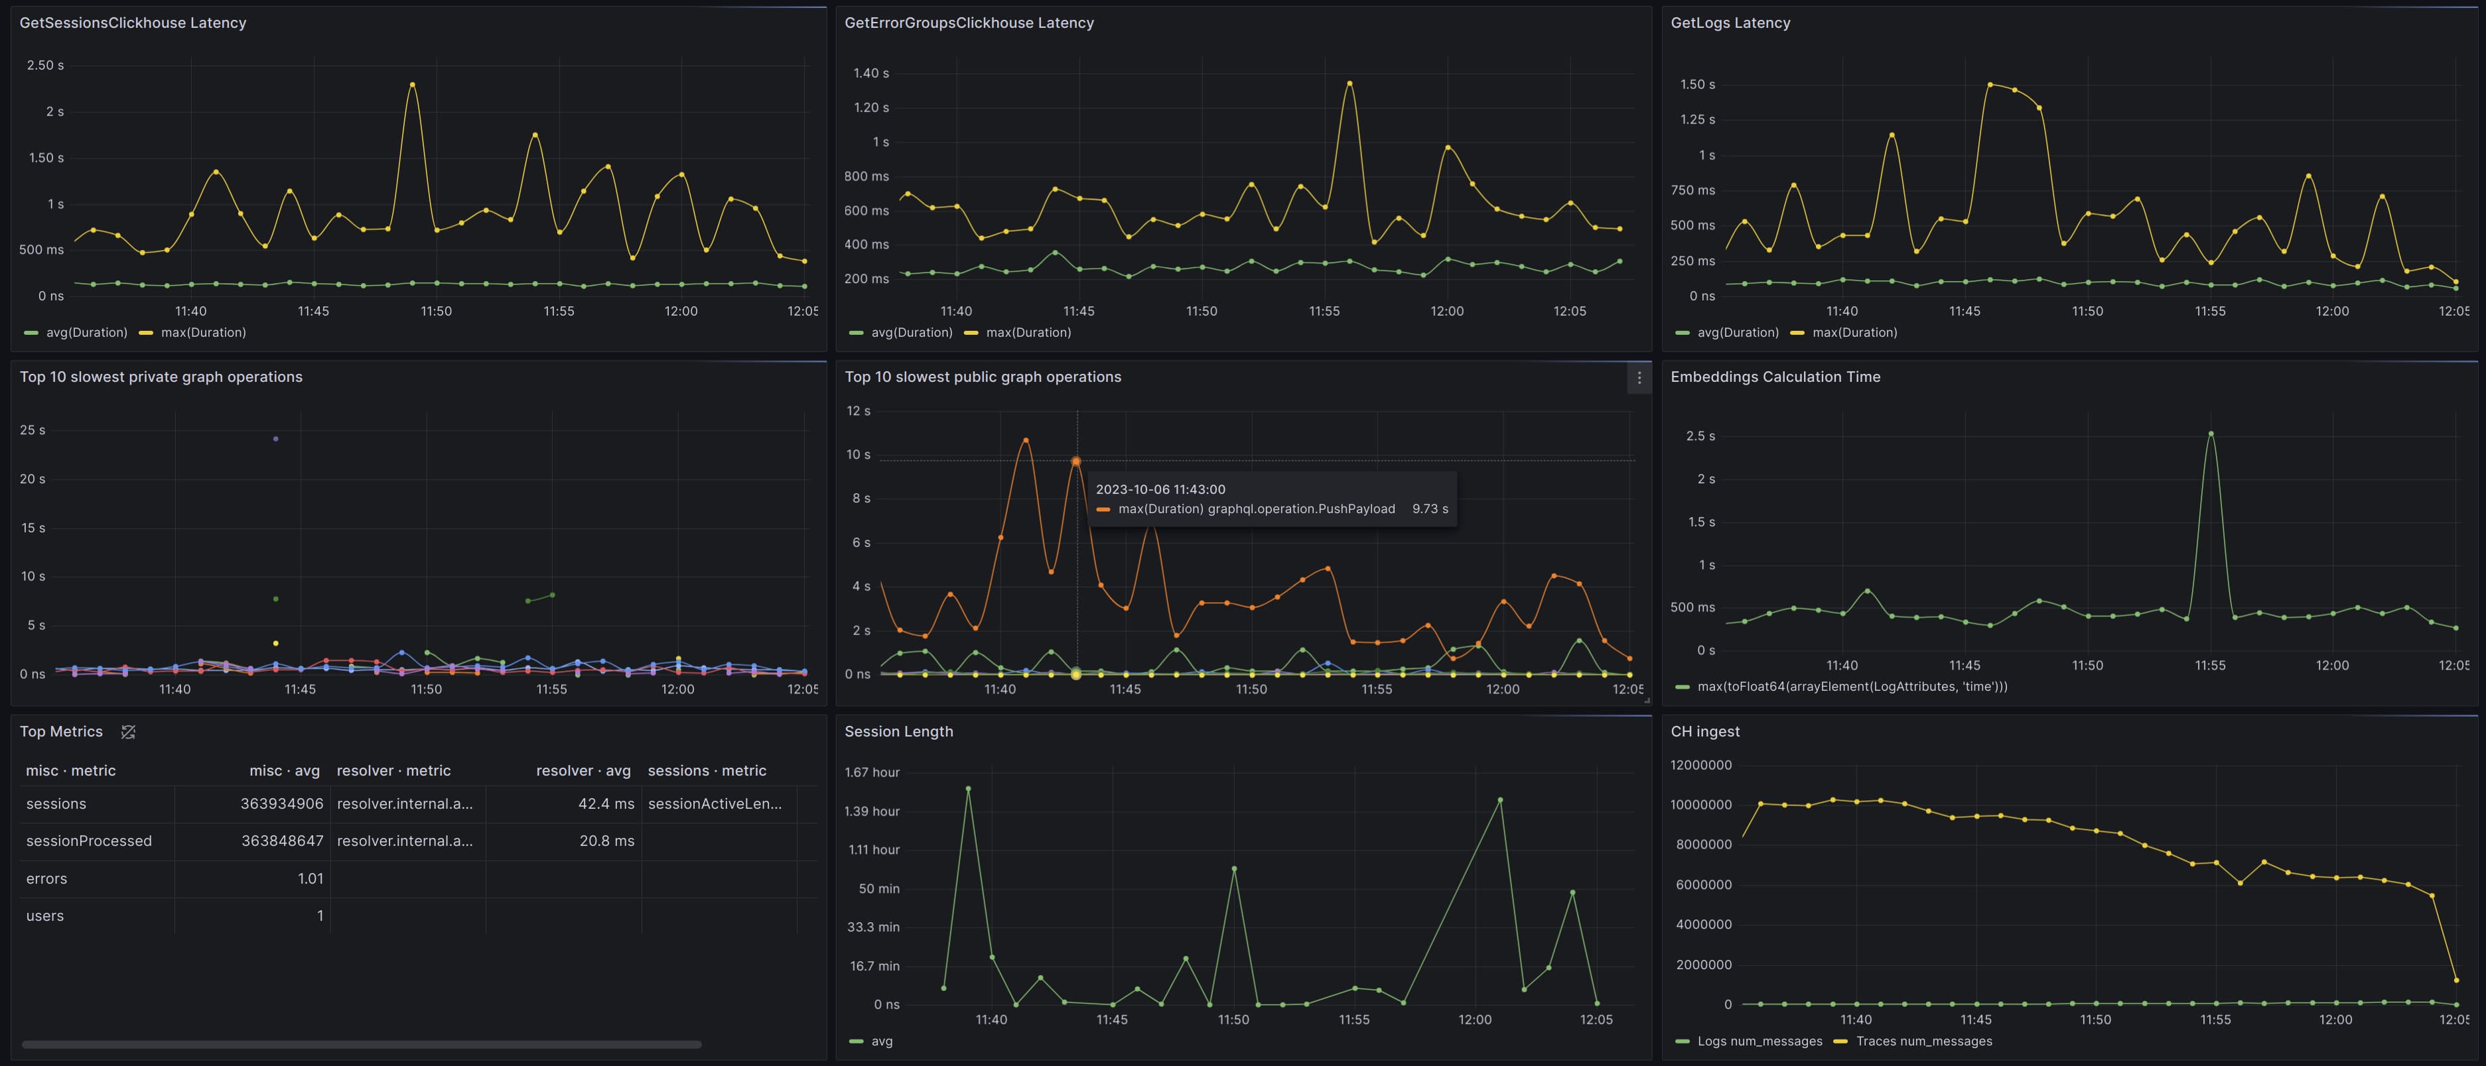Click the GetErrorGroupsClickhouse Latency panel title
This screenshot has width=2486, height=1066.
[969, 22]
